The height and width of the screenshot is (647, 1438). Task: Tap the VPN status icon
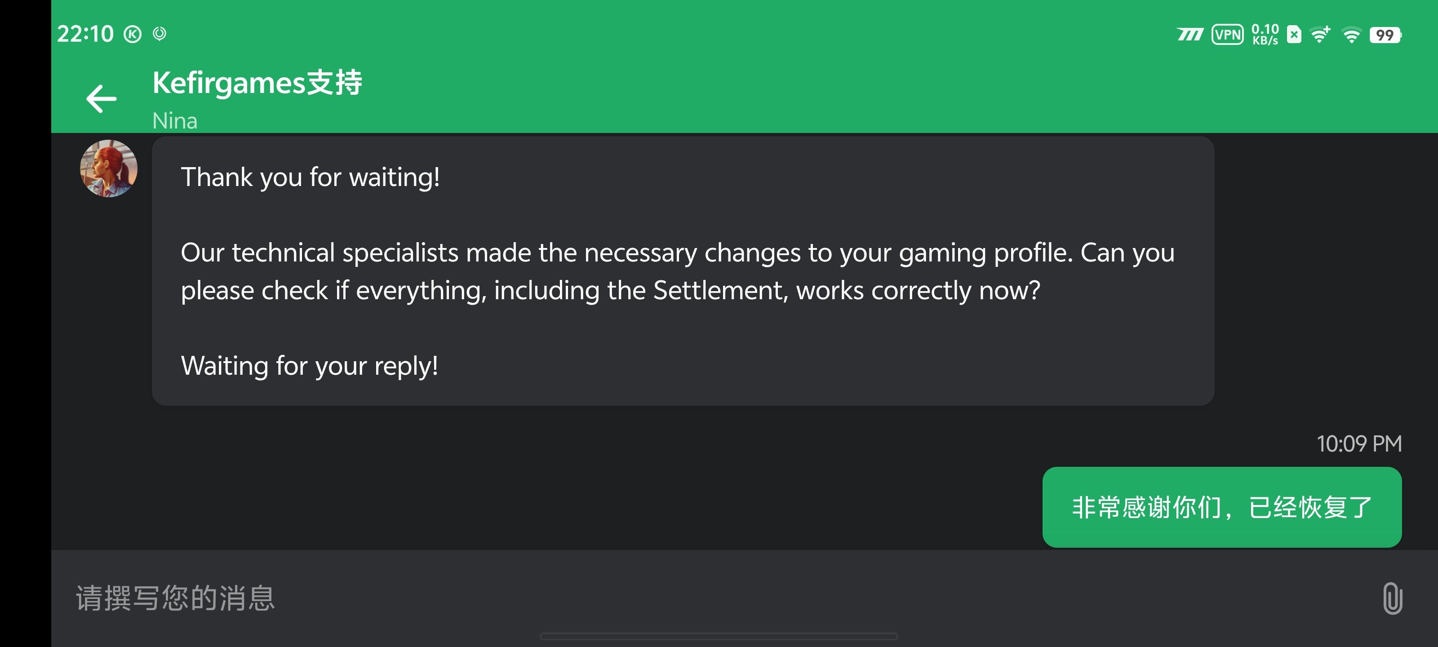[1227, 35]
